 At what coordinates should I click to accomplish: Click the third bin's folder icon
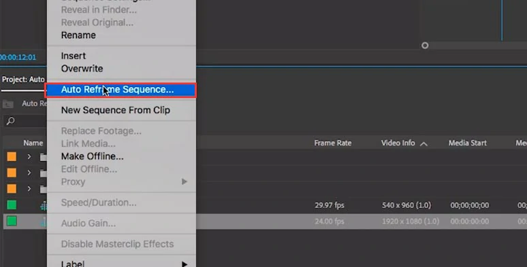click(44, 189)
